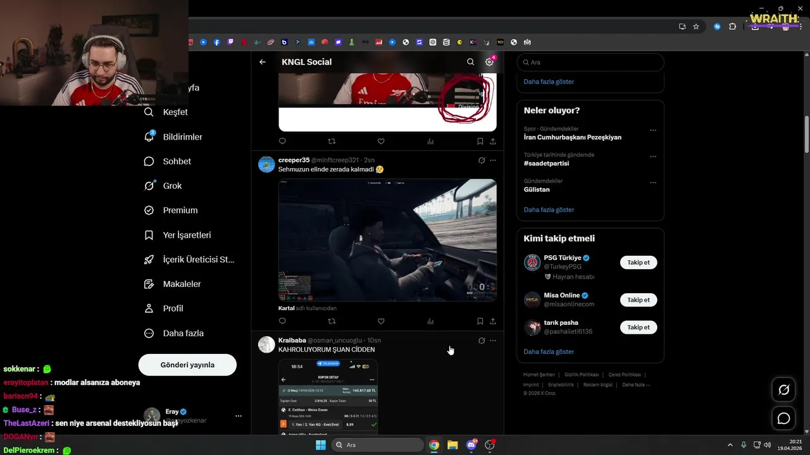810x455 pixels.
Task: Open Windows Start menu
Action: point(321,445)
